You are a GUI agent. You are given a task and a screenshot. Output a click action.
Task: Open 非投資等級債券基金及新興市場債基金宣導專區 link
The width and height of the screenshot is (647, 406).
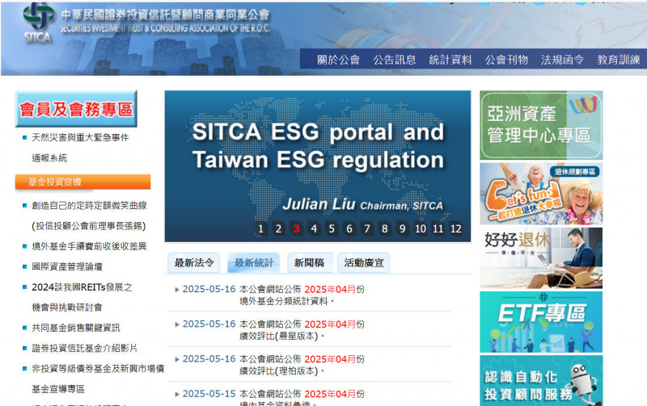[x=98, y=379]
